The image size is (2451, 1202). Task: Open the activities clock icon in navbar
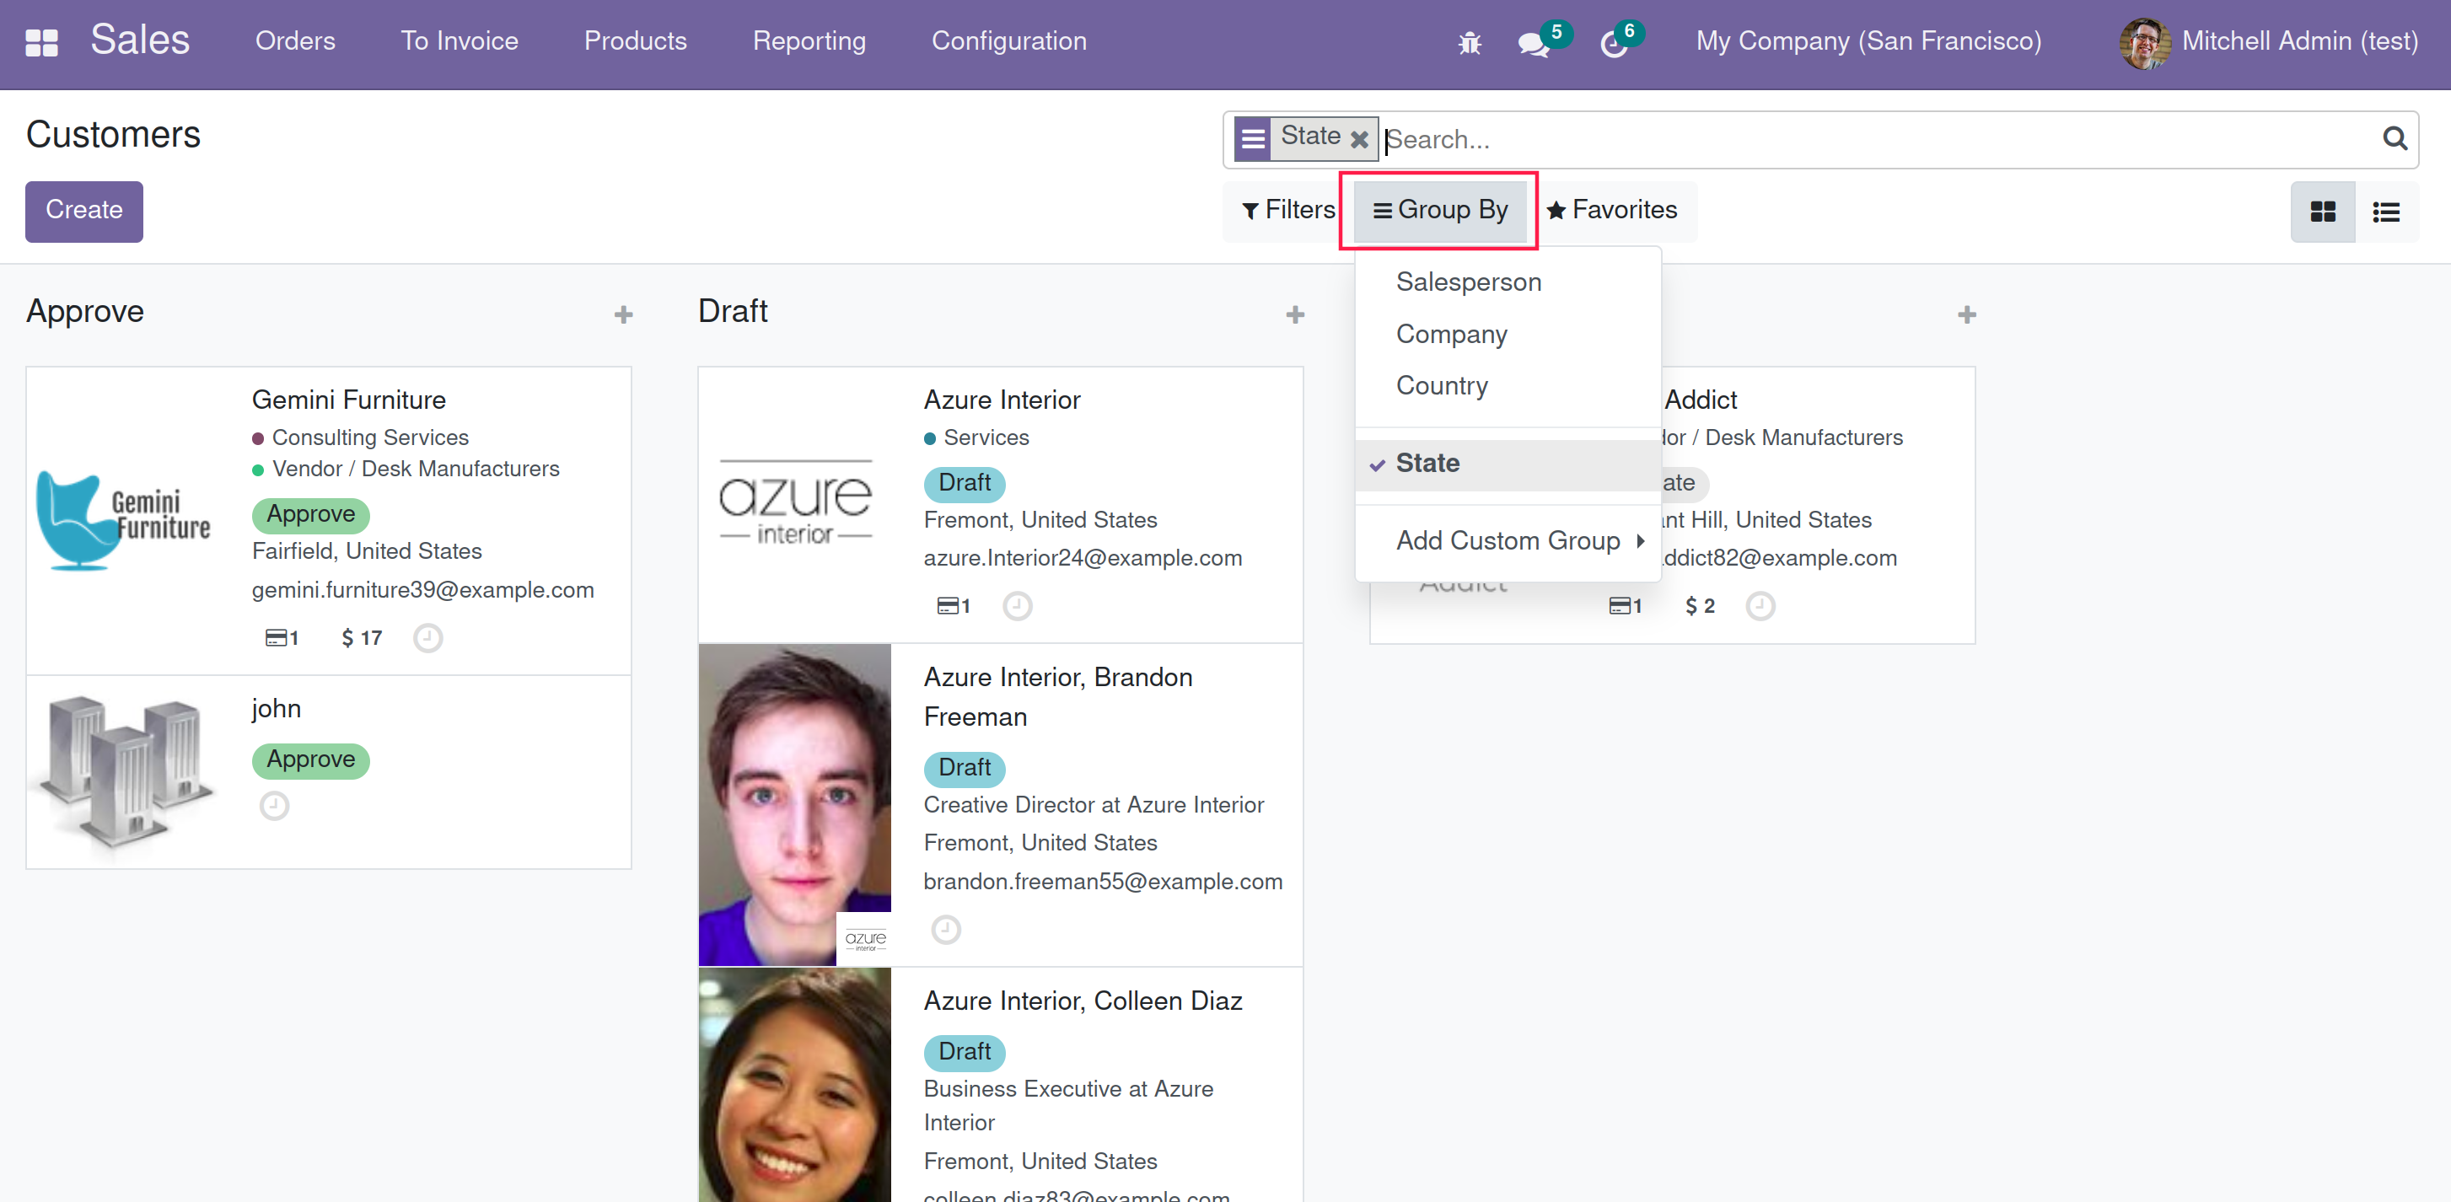1614,44
